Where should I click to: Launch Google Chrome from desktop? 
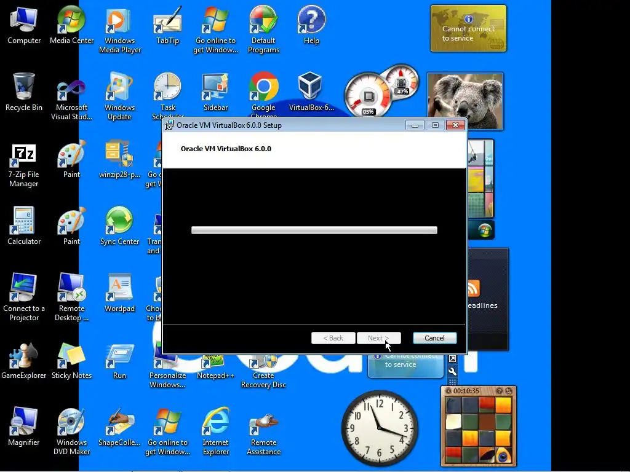tap(263, 95)
